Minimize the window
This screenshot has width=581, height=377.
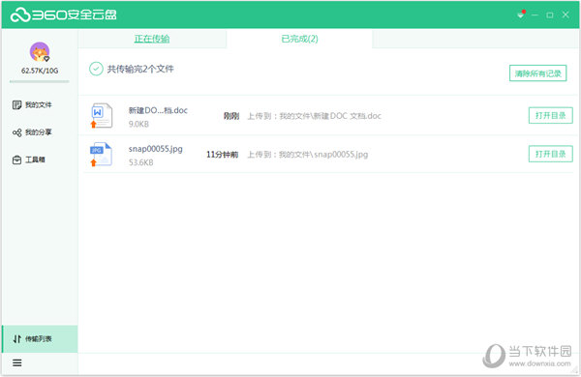535,14
